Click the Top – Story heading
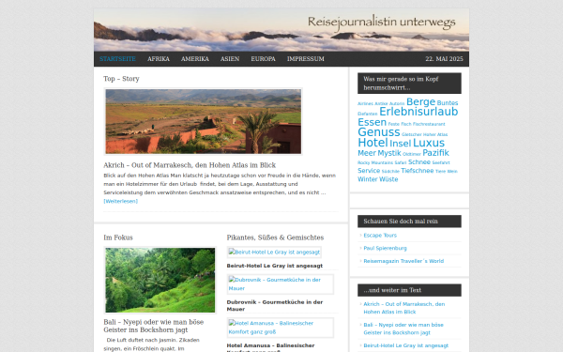This screenshot has width=563, height=352. [x=121, y=79]
